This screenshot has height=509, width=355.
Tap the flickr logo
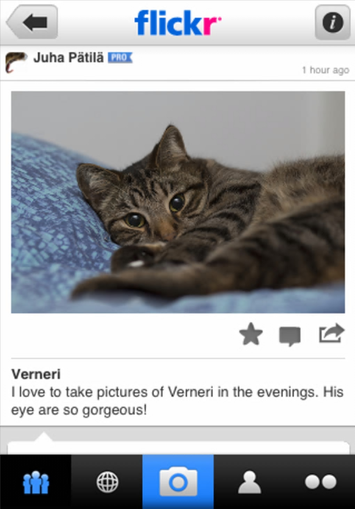(178, 23)
